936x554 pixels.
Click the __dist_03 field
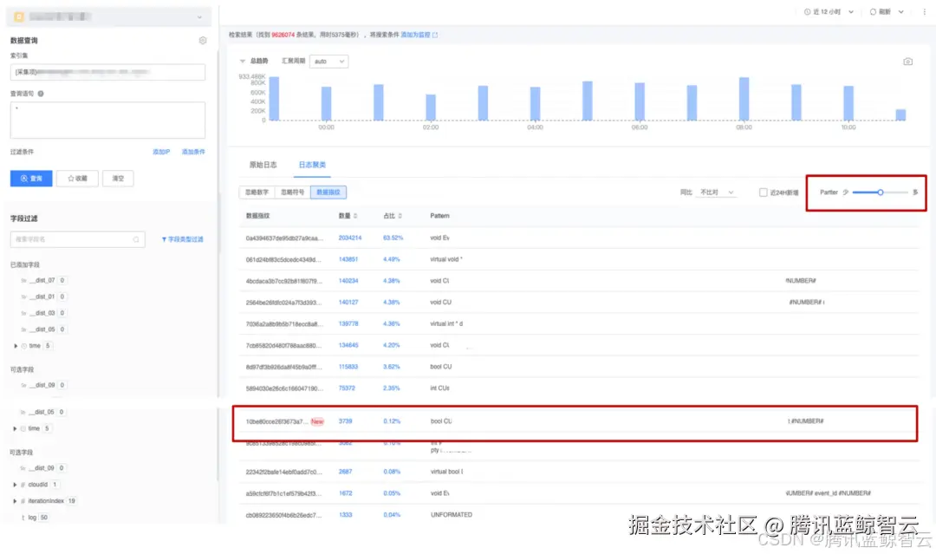click(x=42, y=314)
